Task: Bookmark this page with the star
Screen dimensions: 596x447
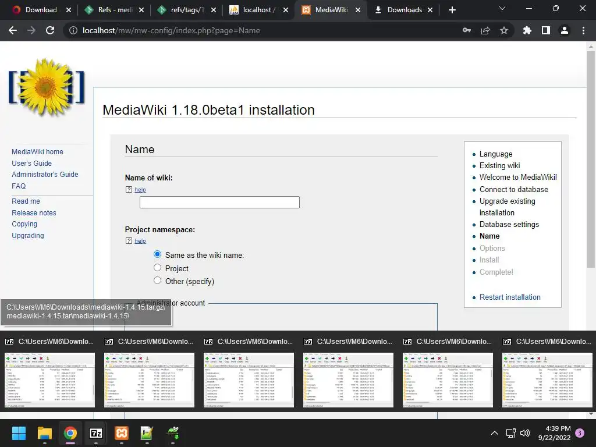Action: point(504,30)
